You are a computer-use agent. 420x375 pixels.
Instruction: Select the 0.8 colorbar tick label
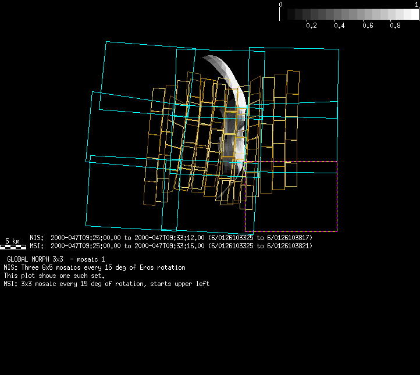point(396,26)
